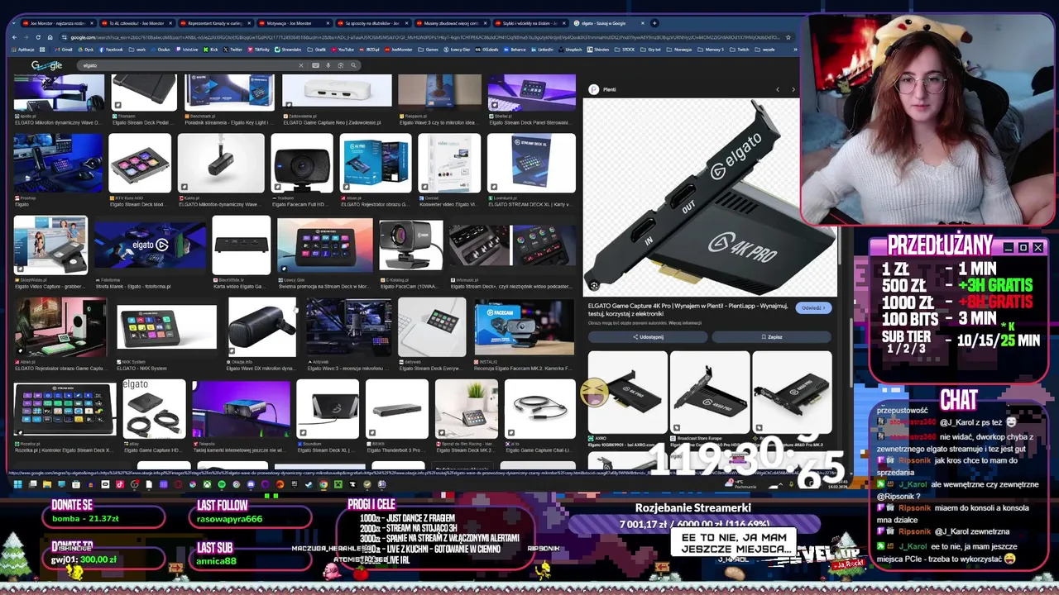Viewport: 1059px width, 595px height.
Task: Show next image in Plenti preview panel
Action: click(x=793, y=89)
